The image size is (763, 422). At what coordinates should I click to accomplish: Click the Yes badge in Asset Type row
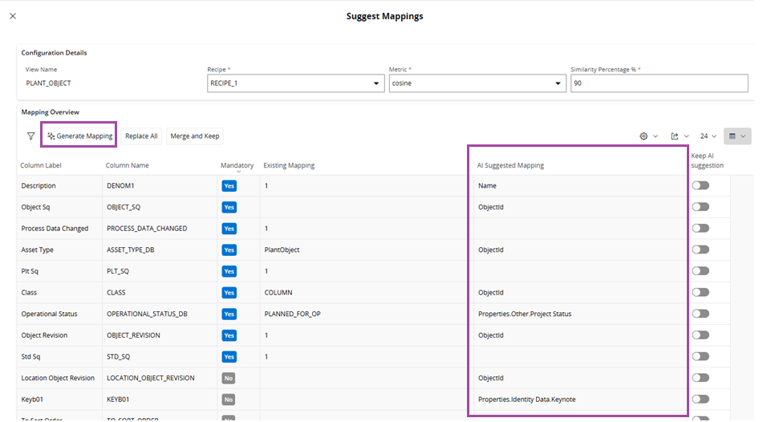click(x=229, y=250)
